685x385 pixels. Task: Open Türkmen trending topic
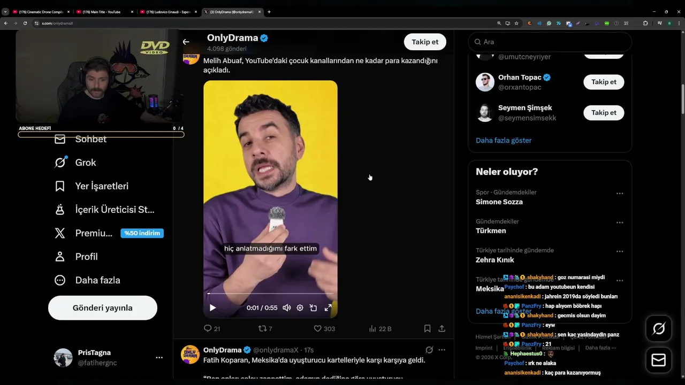pos(491,231)
